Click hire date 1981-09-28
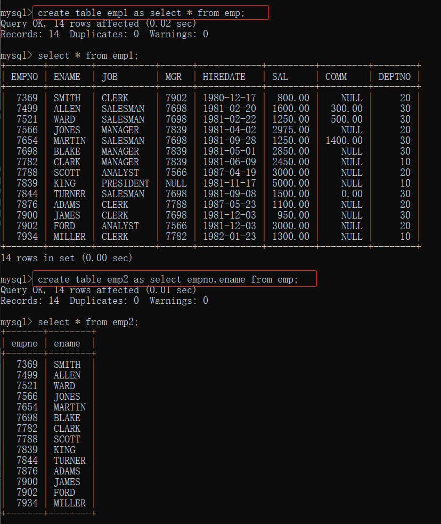Viewport: 441px width, 524px height. (230, 141)
